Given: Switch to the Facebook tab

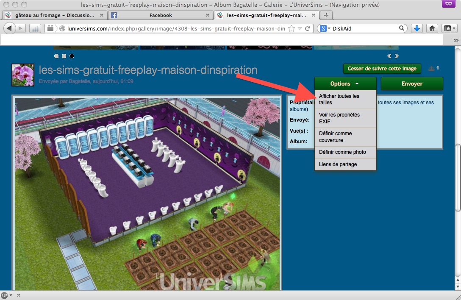Looking at the screenshot, I should pyautogui.click(x=160, y=15).
